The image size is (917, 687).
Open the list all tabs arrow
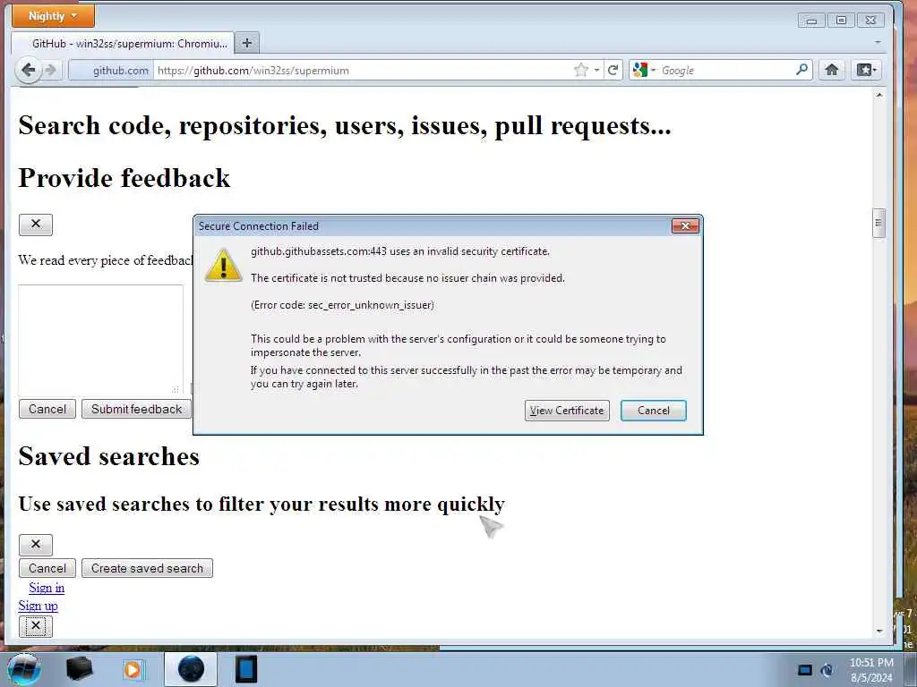pyautogui.click(x=878, y=42)
